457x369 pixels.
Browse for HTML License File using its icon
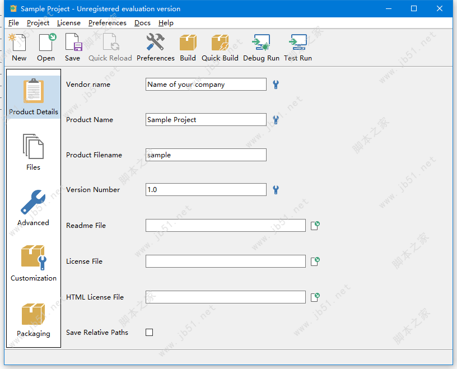coord(315,297)
